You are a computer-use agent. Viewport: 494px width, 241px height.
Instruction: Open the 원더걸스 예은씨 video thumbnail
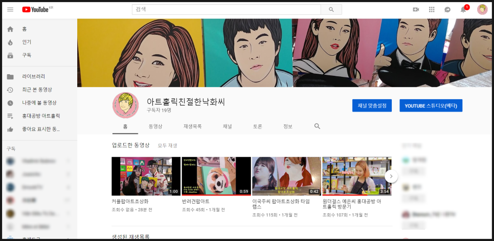(356, 177)
